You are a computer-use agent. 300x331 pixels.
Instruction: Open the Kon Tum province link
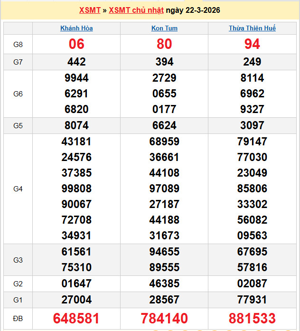[x=164, y=28]
